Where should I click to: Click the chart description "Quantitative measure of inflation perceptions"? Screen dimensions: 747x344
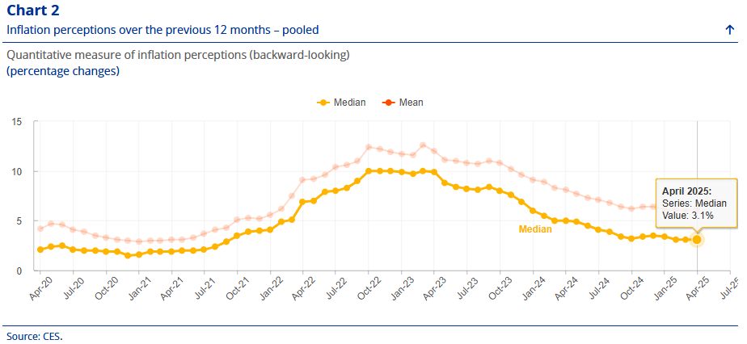click(178, 56)
